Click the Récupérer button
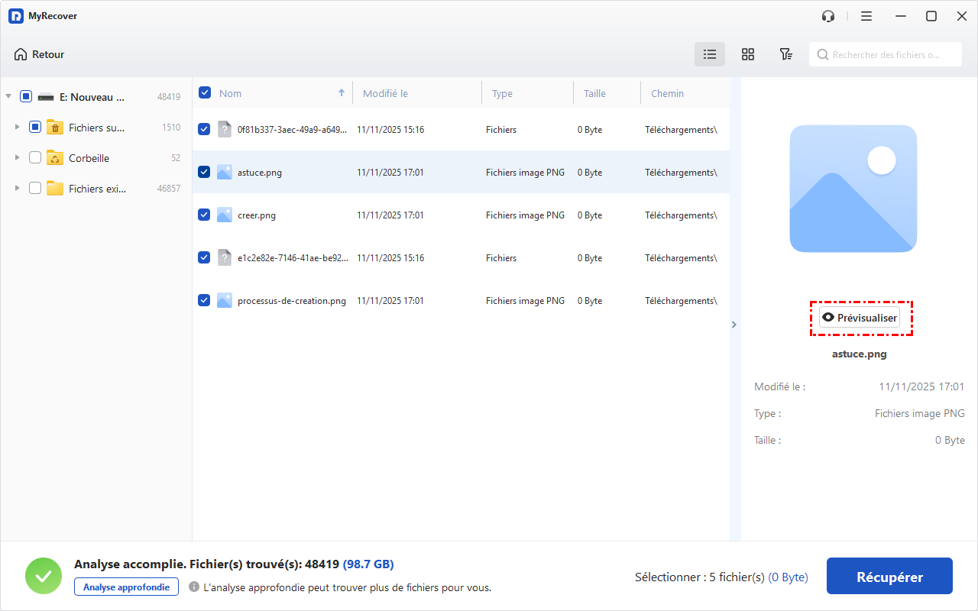Screen dimensions: 978x611 pyautogui.click(x=889, y=577)
